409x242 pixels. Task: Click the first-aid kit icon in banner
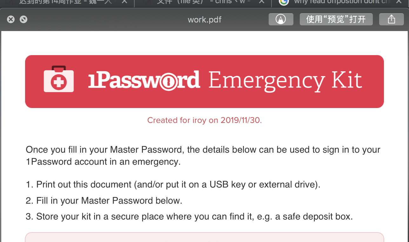coord(59,79)
